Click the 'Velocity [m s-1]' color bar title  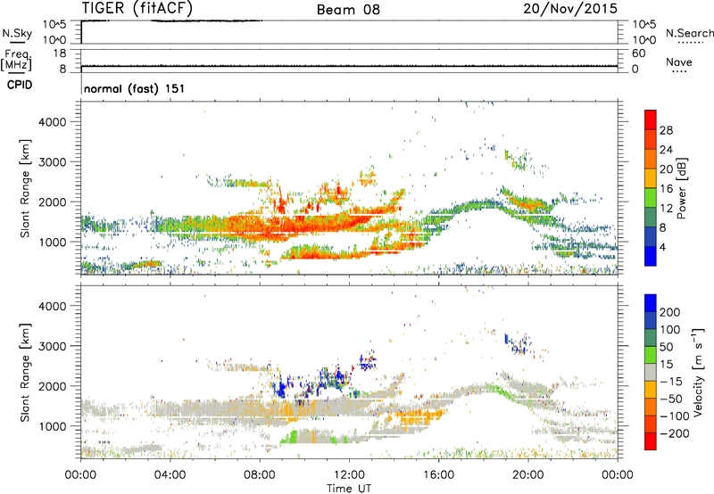pos(698,372)
